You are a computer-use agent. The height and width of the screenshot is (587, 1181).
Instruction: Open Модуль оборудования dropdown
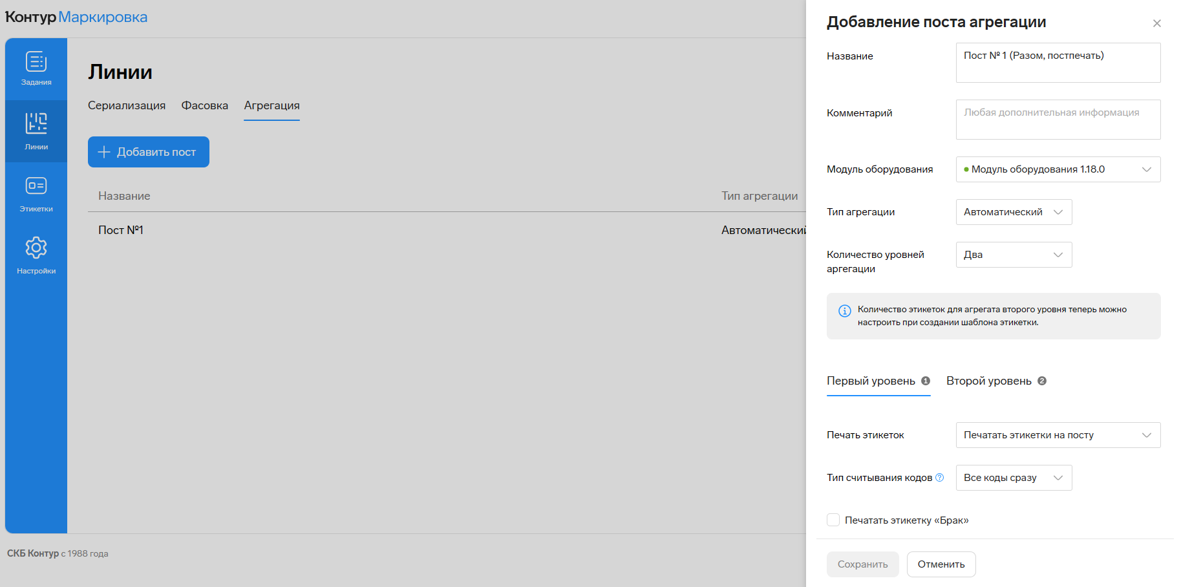(x=1058, y=169)
